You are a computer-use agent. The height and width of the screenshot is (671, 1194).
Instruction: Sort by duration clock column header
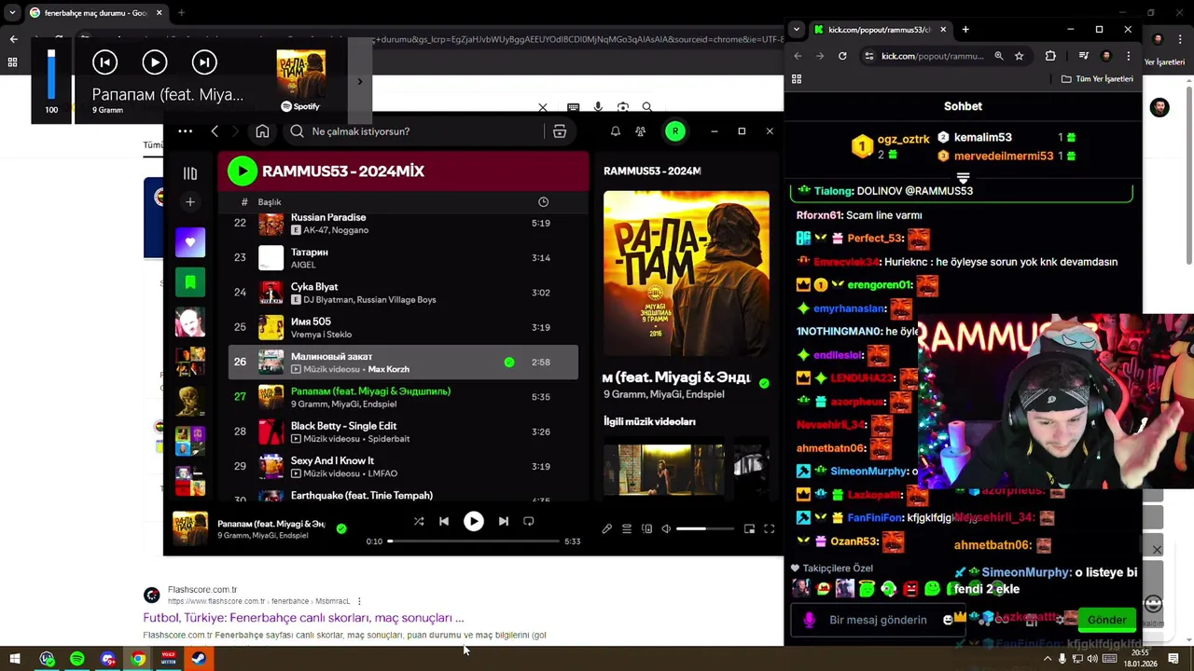coord(543,201)
